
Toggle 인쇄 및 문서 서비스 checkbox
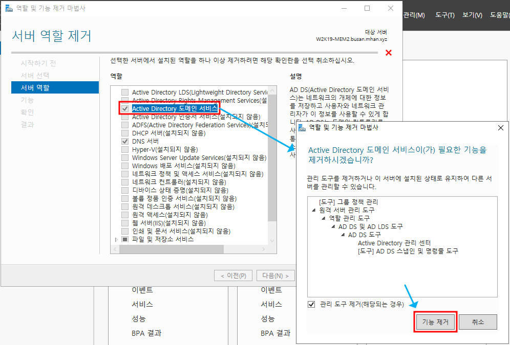[x=125, y=231]
